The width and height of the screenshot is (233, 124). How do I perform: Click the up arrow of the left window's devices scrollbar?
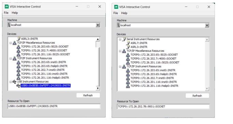(x=98, y=39)
